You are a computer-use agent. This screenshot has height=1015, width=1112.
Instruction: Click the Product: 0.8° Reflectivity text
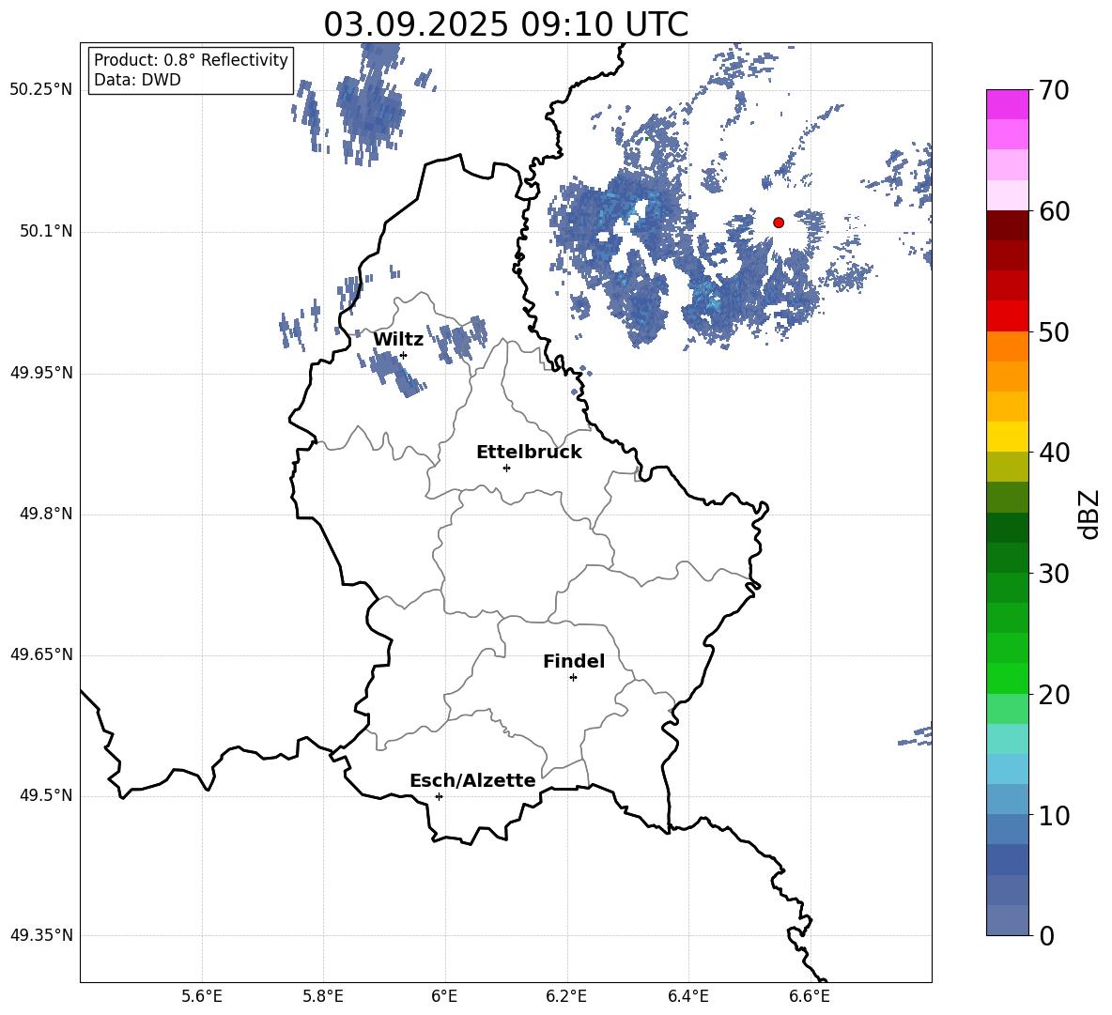[191, 60]
